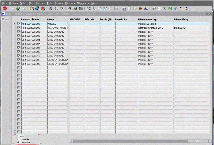
Task: Click the 'Majetek BE kolej 1' field
Action: pos(156,24)
